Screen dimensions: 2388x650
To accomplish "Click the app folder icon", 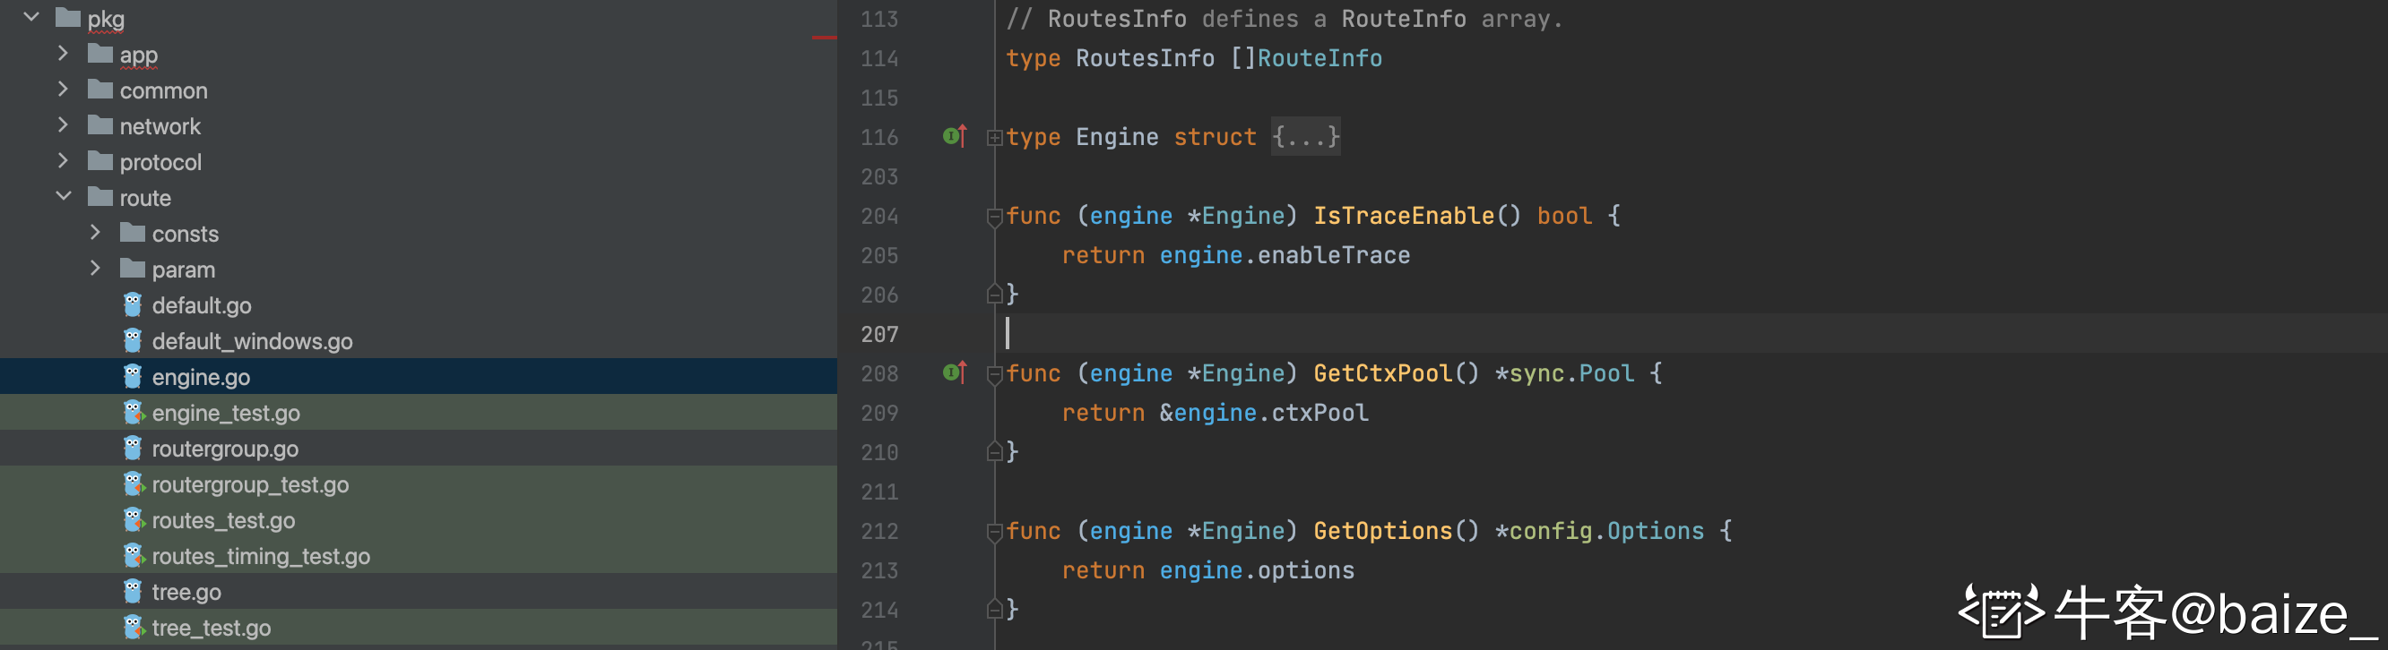I will pos(100,53).
